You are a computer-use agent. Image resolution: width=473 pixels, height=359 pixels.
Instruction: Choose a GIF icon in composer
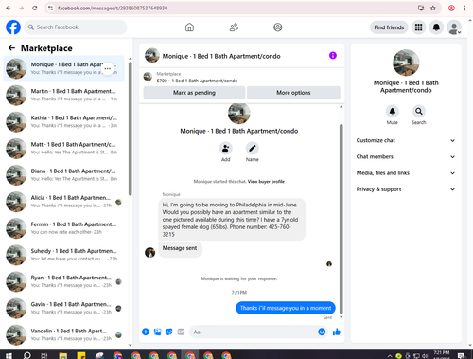click(x=181, y=332)
